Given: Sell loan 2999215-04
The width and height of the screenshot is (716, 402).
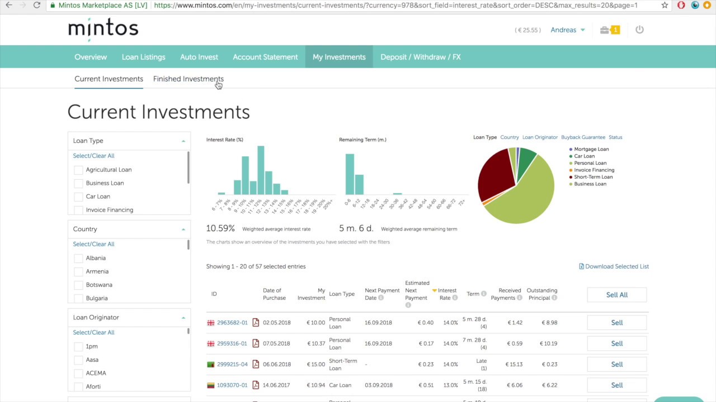Looking at the screenshot, I should click(x=617, y=364).
